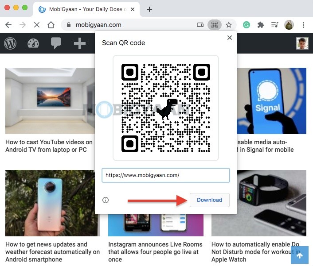313x266 pixels.
Task: Open the Instagram Live Rooms thumbnail
Action: click(156, 225)
